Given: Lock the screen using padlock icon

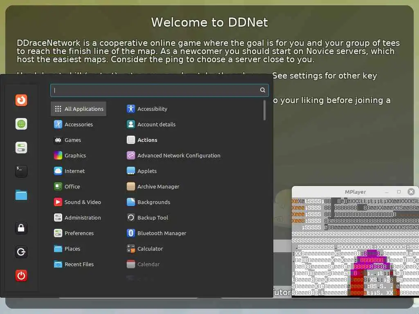Looking at the screenshot, I should point(21,228).
